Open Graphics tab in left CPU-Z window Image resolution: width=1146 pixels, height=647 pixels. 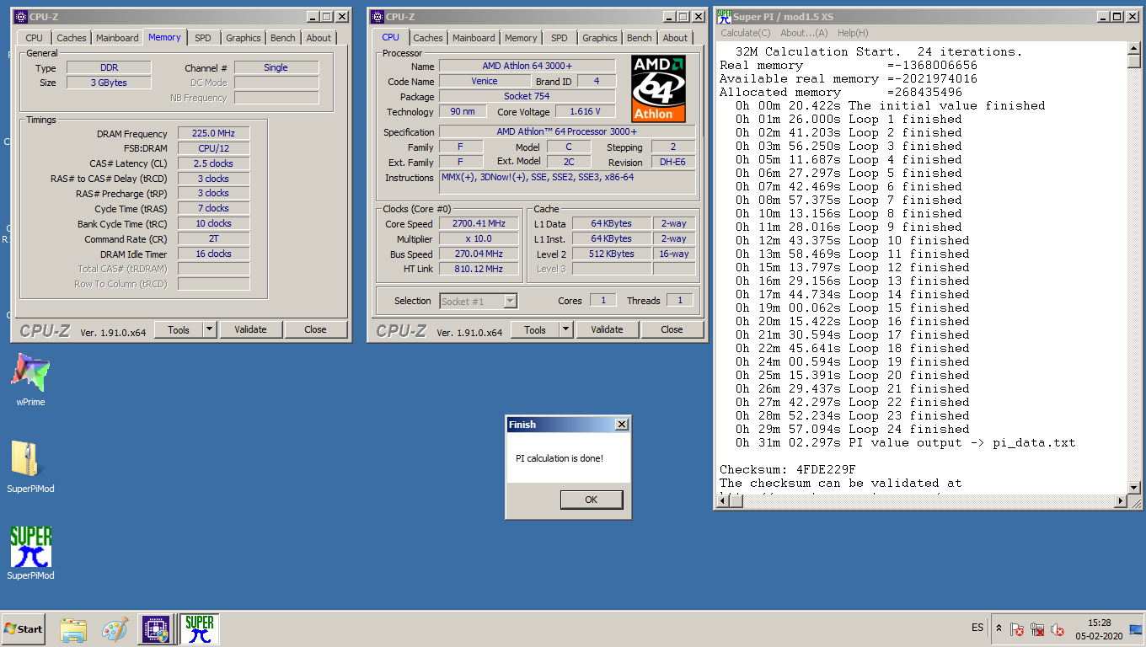[244, 38]
